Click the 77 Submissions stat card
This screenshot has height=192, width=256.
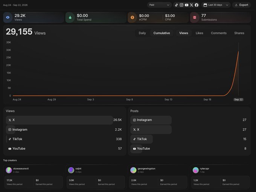point(220,17)
